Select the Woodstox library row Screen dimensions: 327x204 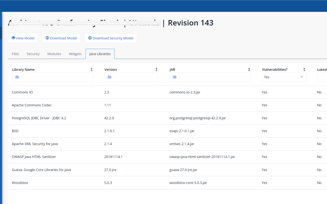[x=167, y=183]
